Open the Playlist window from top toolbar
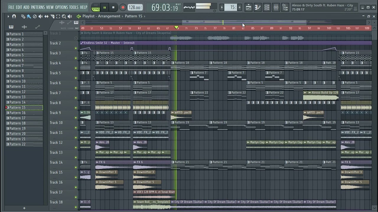 click(x=249, y=7)
